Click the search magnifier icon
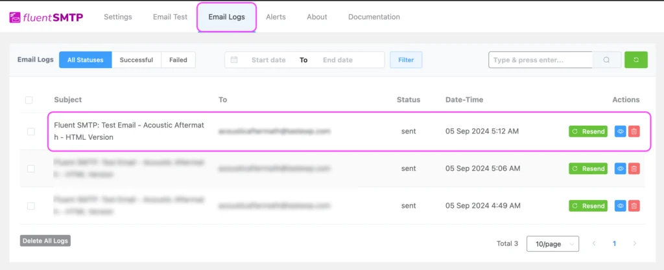 [x=606, y=60]
